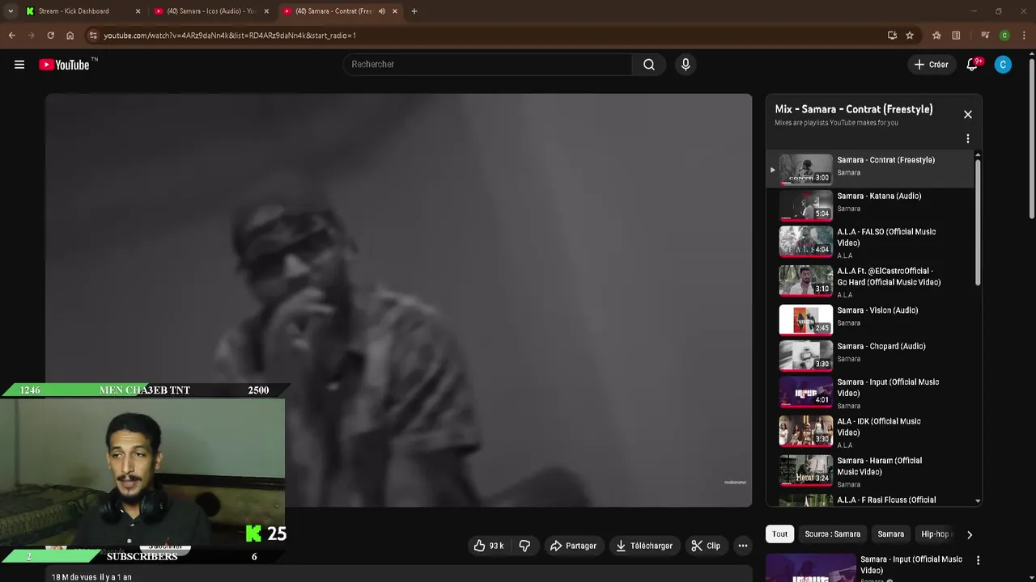Click the browser URL address bar
The image size is (1036, 582).
(x=486, y=36)
